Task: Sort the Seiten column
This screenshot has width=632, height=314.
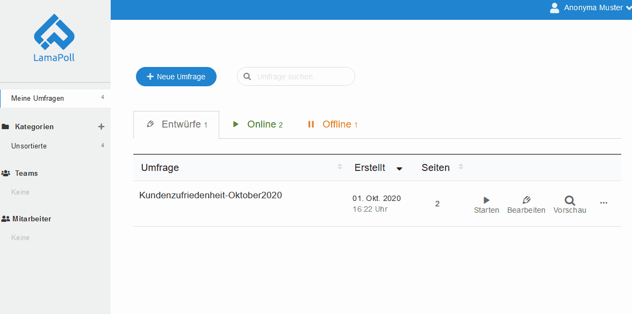Action: tap(461, 167)
